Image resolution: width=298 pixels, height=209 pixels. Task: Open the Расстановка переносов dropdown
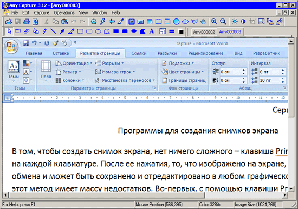[x=125, y=80]
